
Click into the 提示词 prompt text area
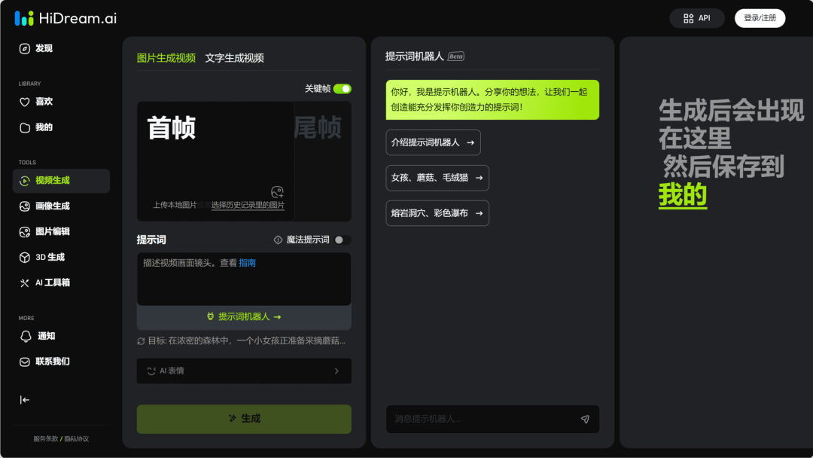[x=244, y=279]
